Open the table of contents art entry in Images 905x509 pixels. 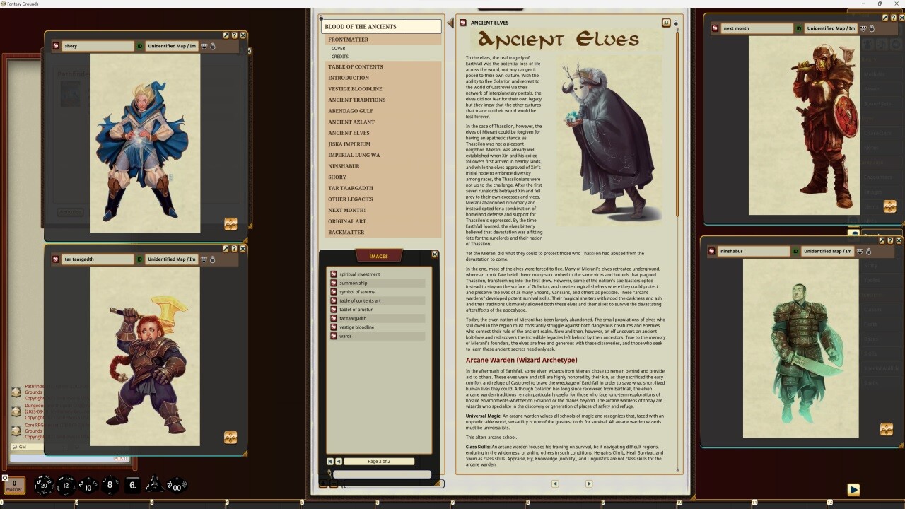point(360,300)
